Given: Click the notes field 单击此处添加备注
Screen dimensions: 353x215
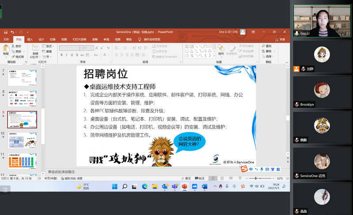Looking at the screenshot, I should coord(62,171).
